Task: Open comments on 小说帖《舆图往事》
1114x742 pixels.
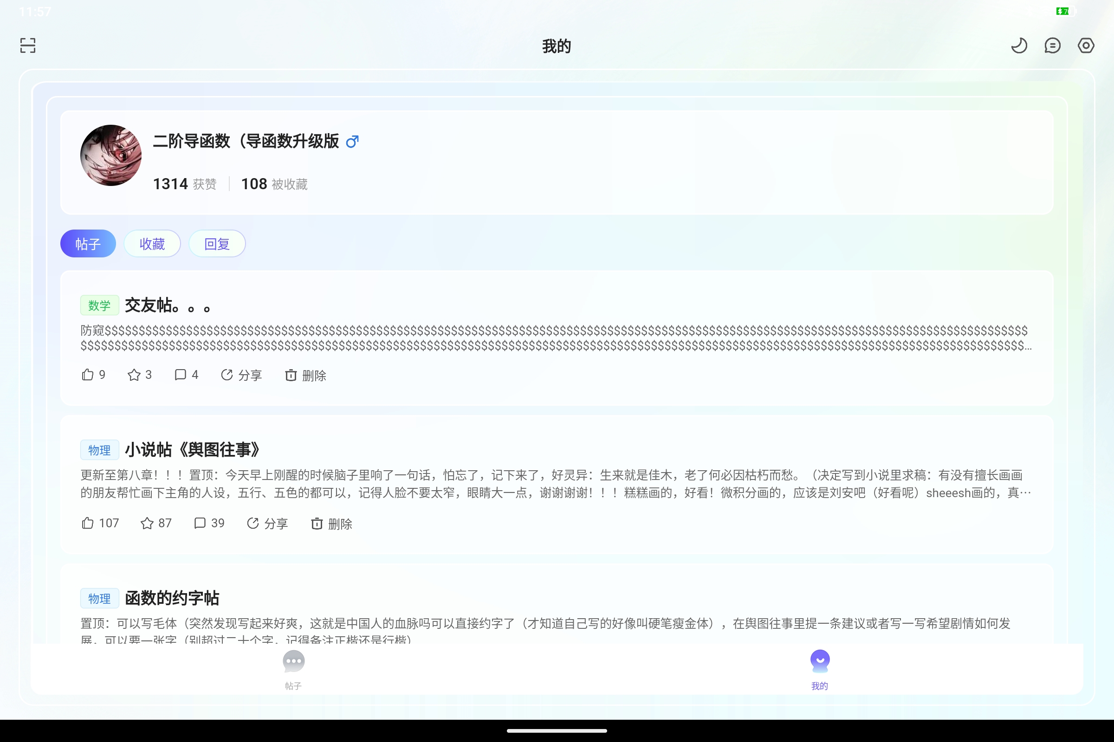Action: [201, 523]
